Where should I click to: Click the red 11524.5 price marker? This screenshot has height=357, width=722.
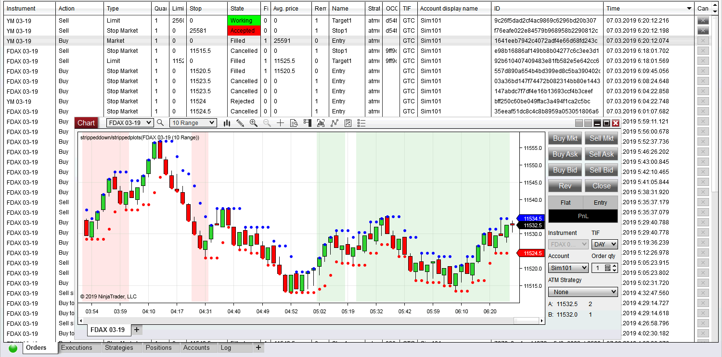[x=530, y=253]
